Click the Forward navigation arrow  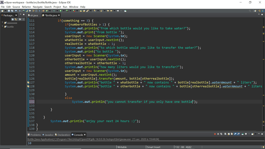pyautogui.click(x=118, y=11)
